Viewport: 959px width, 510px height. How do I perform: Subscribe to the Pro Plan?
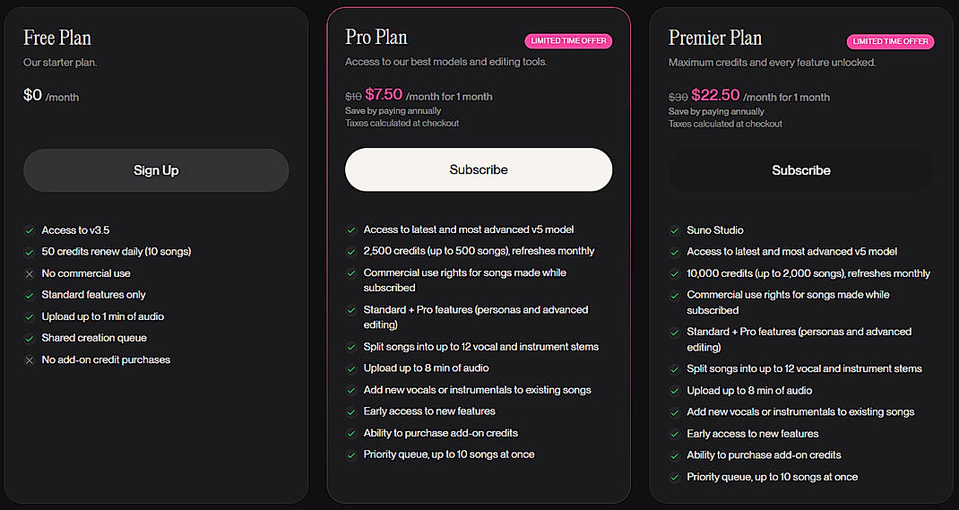(x=479, y=169)
